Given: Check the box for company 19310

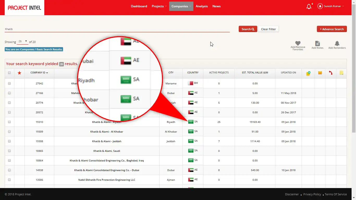Looking at the screenshot, I should pyautogui.click(x=9, y=122).
